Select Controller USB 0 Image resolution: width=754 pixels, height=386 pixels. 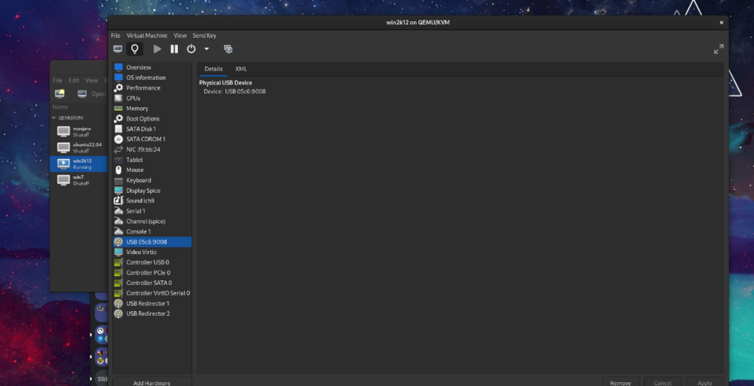(x=152, y=262)
